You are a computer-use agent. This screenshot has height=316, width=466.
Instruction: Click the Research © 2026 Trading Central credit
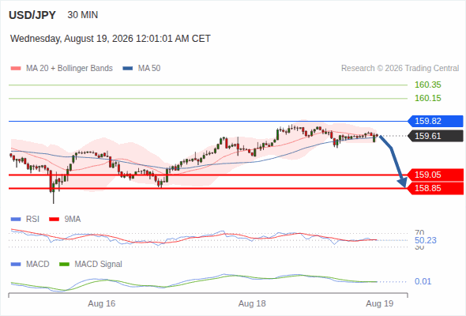click(x=400, y=69)
